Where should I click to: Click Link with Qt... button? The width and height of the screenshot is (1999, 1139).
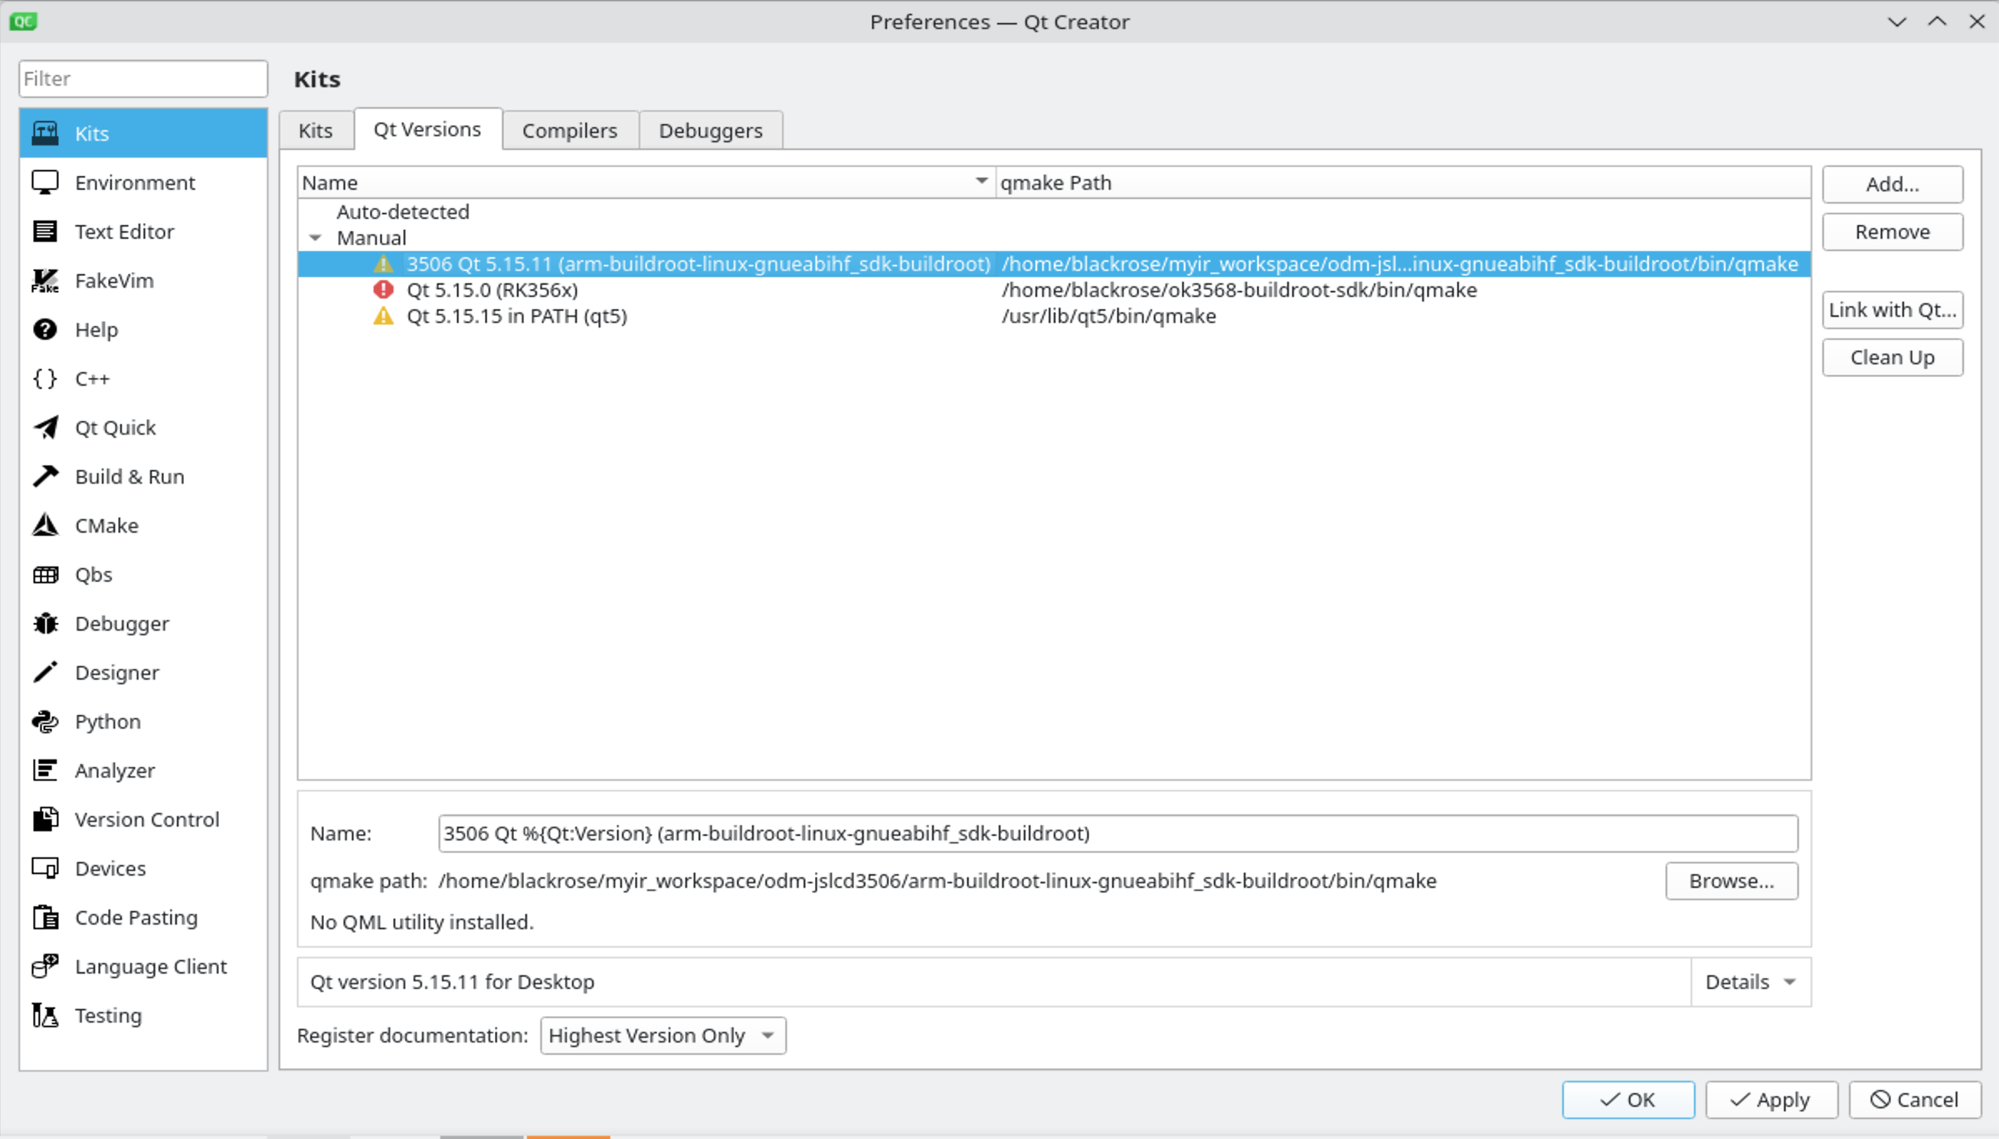(x=1893, y=310)
